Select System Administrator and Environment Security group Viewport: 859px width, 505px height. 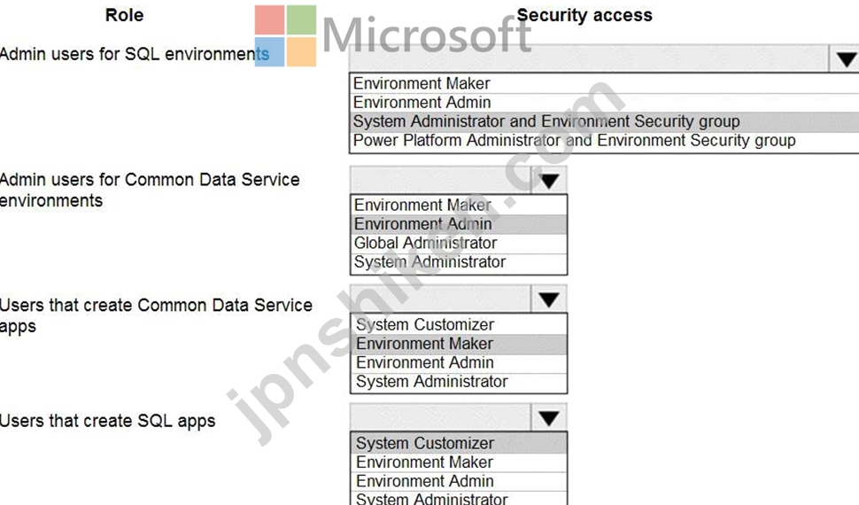tap(604, 121)
